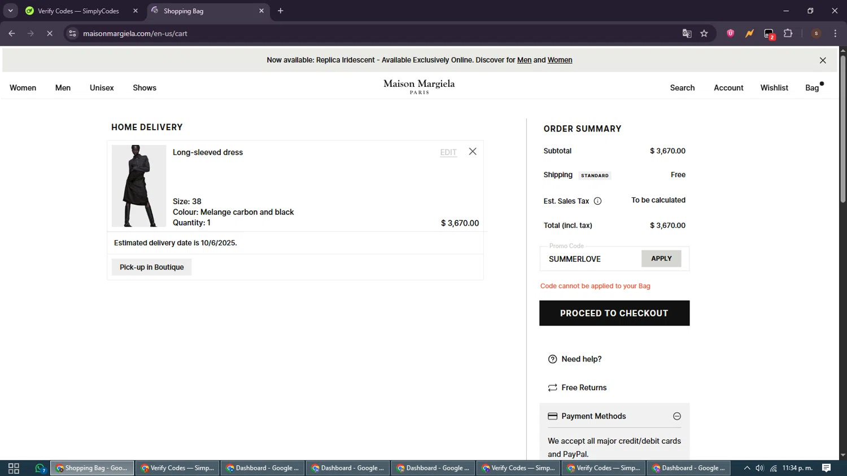The image size is (847, 476).
Task: Open the red shield extension icon
Action: pos(730,33)
